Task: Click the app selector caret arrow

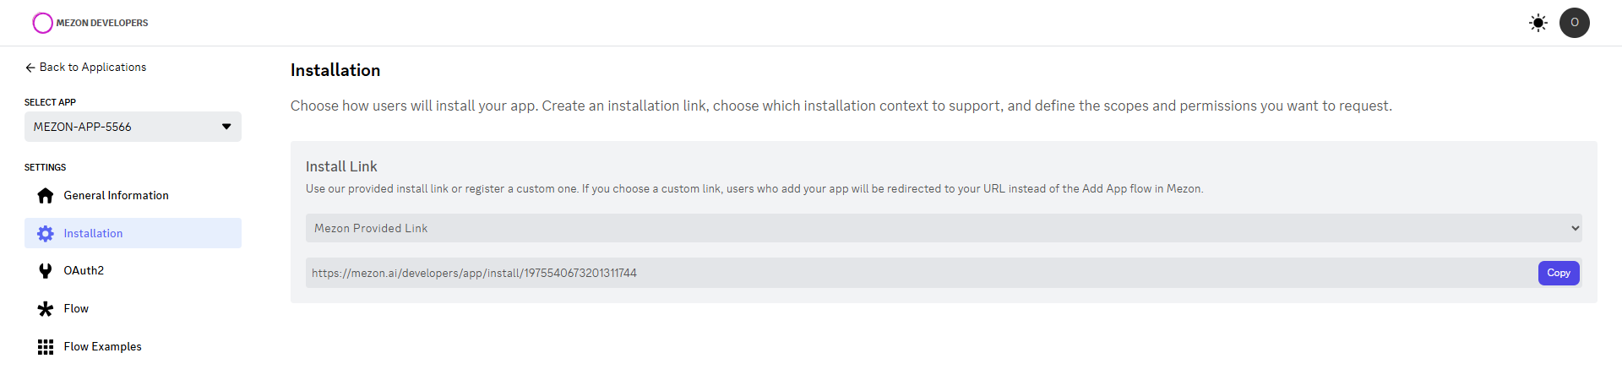Action: pos(226,127)
